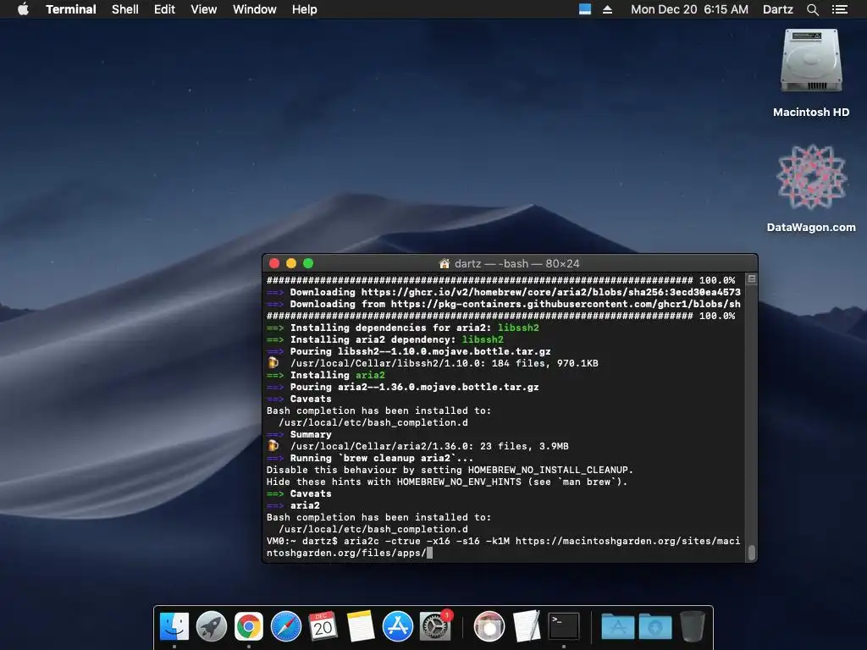Click the aria2c command line prompt
867x650 pixels.
[x=503, y=547]
